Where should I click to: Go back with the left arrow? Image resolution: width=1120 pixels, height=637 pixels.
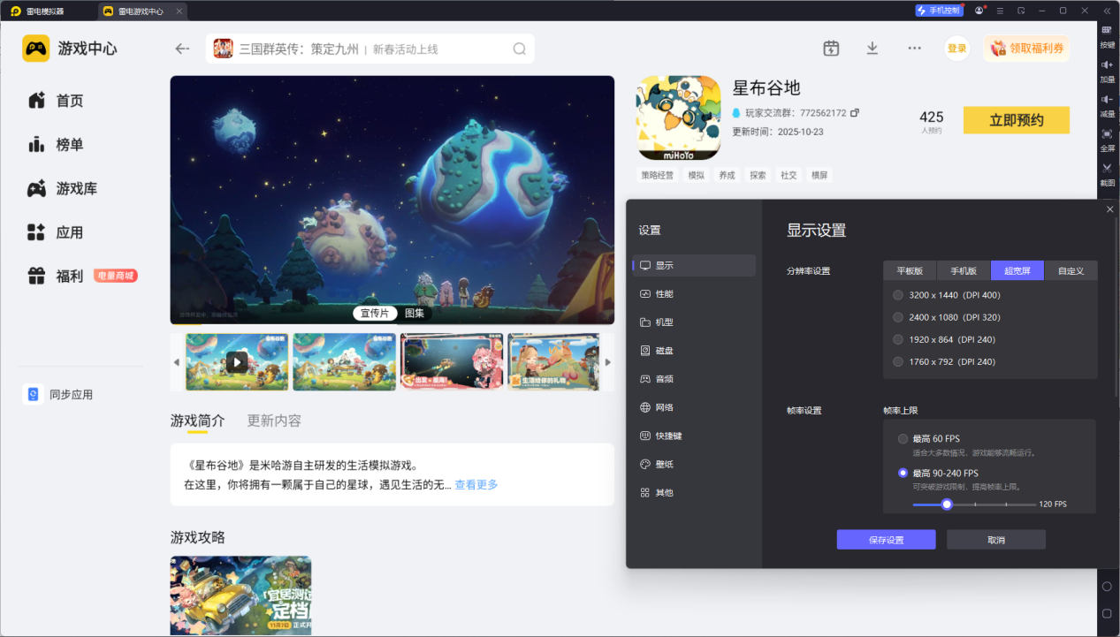pos(182,49)
